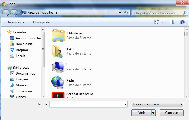
Task: Click the refresh location button
Action: point(126,13)
